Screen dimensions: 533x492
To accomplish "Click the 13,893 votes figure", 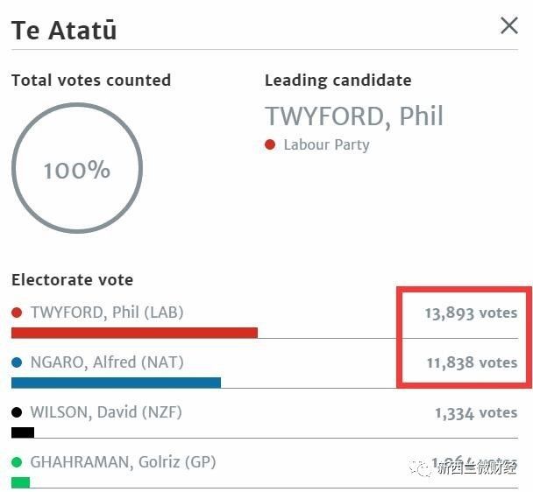I will (471, 313).
